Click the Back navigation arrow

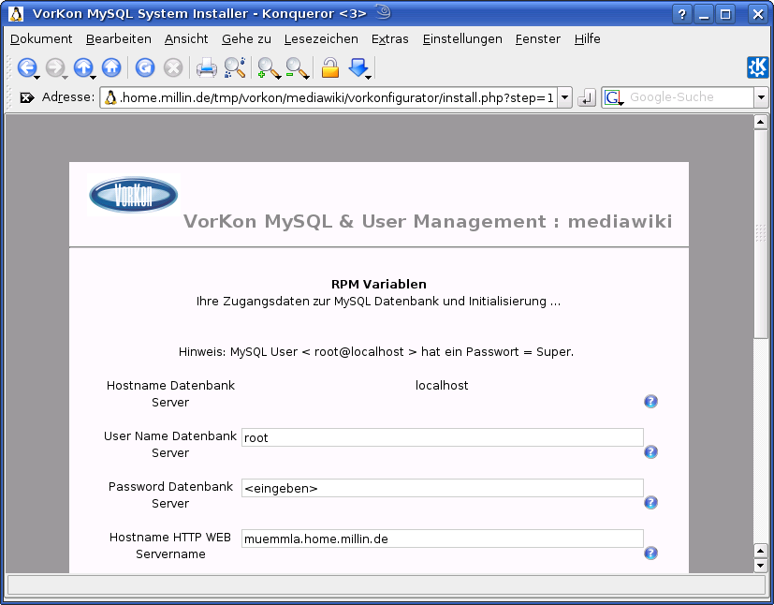[26, 67]
